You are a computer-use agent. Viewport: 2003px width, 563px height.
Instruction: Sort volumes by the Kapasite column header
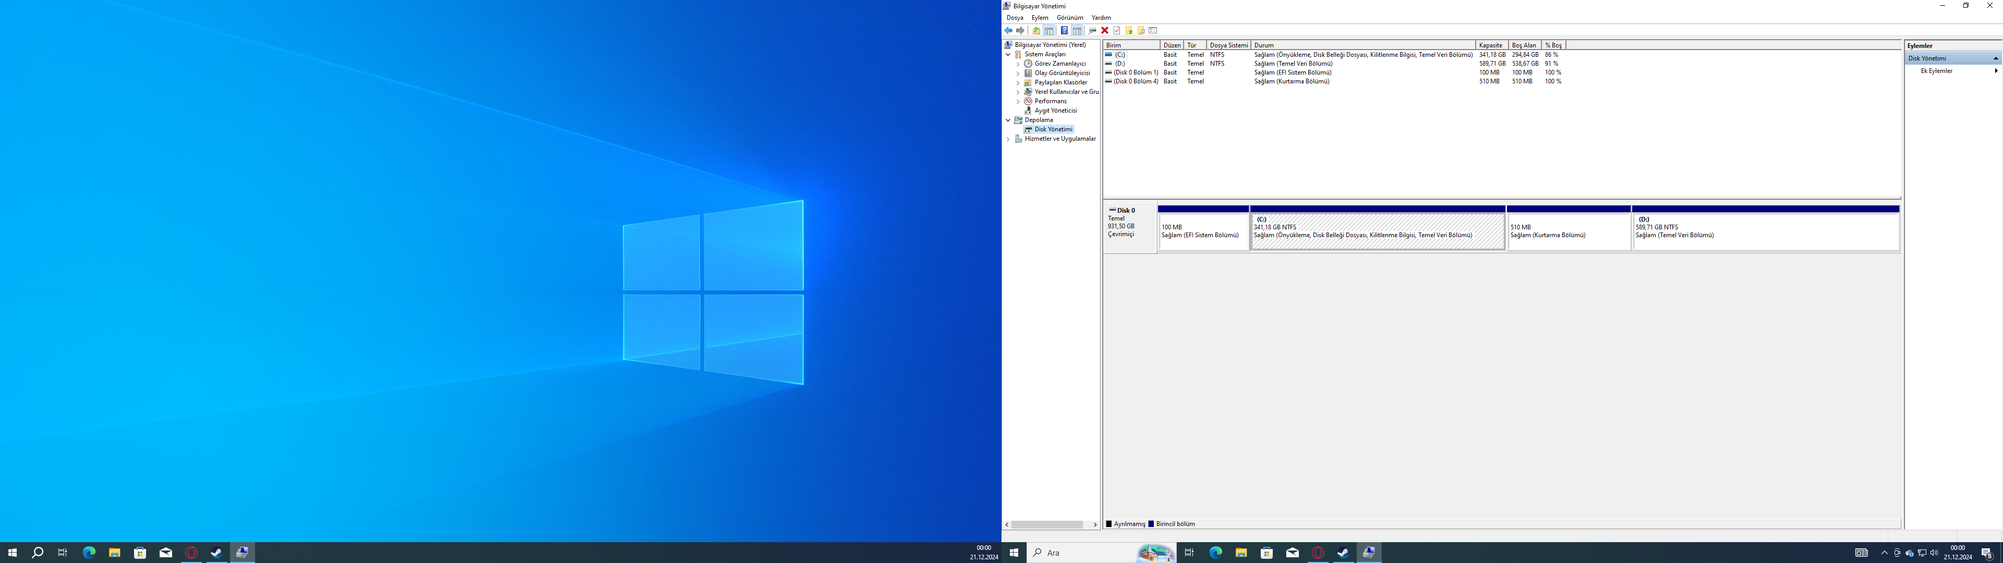(x=1491, y=45)
